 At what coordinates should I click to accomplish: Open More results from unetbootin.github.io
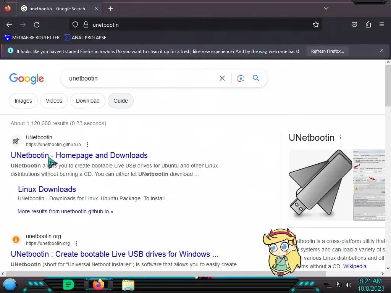coord(65,211)
